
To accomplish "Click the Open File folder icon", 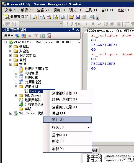I will click(x=71, y=17).
